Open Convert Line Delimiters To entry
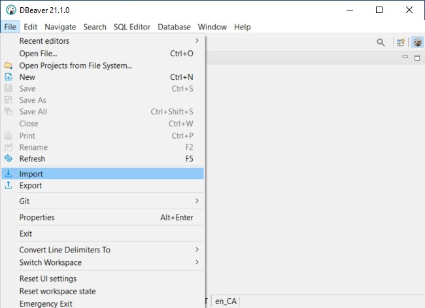 tap(103, 249)
